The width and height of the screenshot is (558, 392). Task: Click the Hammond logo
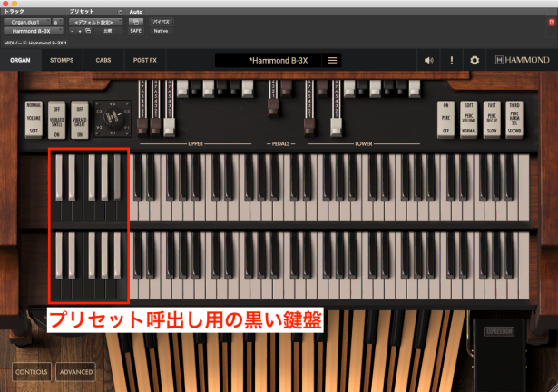point(522,60)
